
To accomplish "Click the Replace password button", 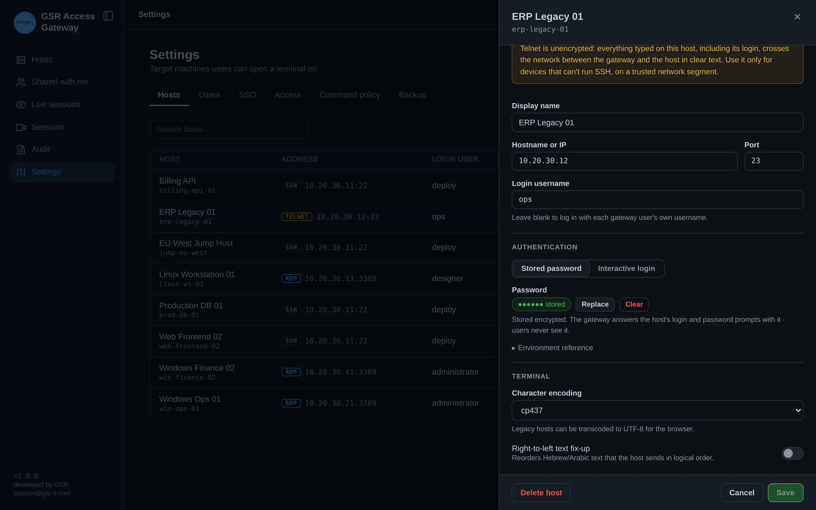I will pyautogui.click(x=595, y=304).
